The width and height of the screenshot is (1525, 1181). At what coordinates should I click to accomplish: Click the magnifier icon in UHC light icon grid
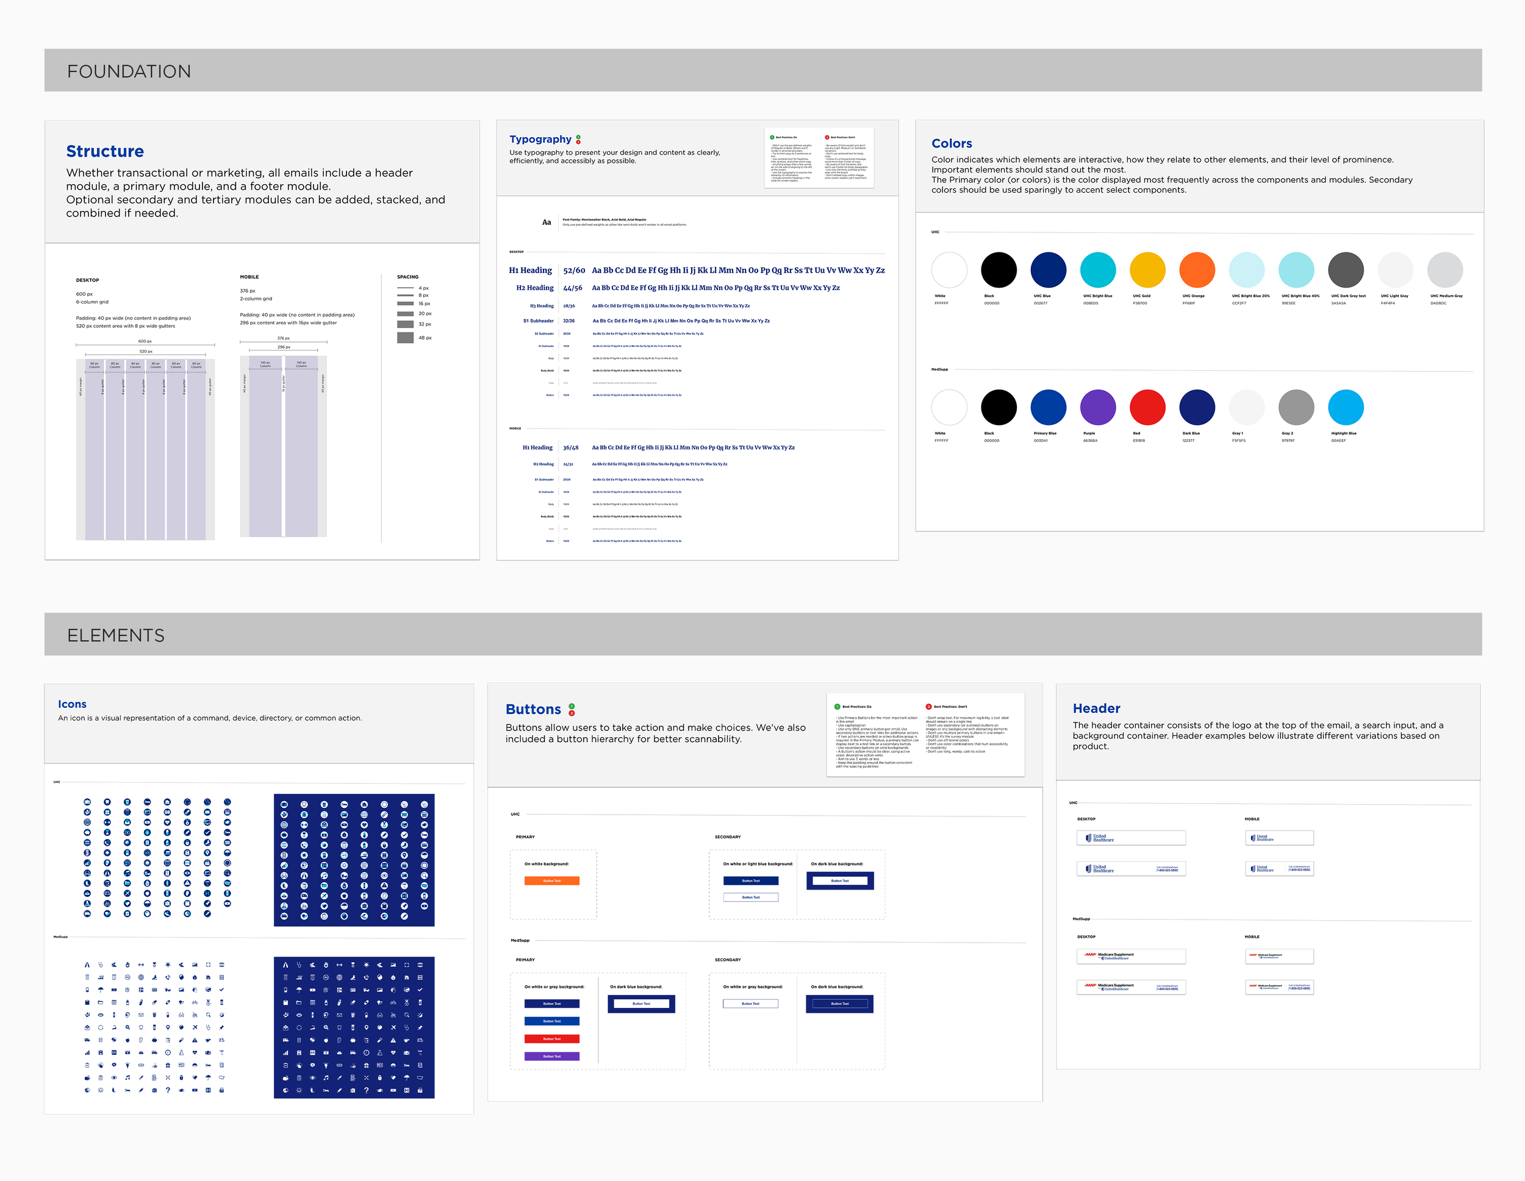tap(228, 873)
